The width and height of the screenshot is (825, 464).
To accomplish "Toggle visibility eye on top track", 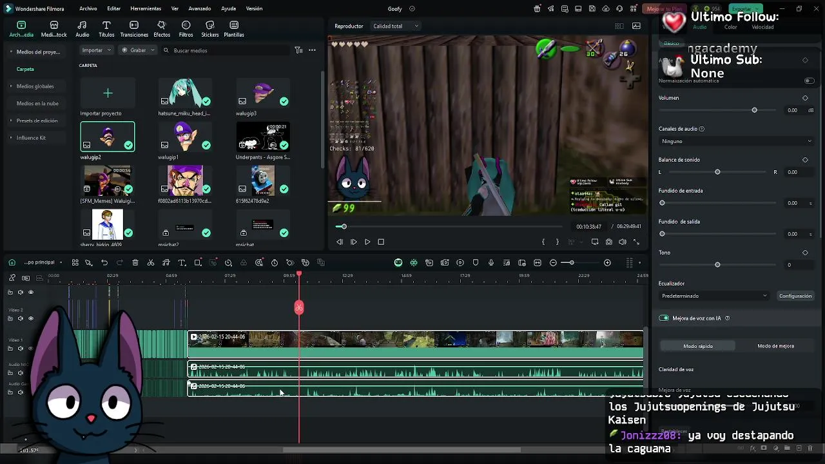I will pos(31,292).
